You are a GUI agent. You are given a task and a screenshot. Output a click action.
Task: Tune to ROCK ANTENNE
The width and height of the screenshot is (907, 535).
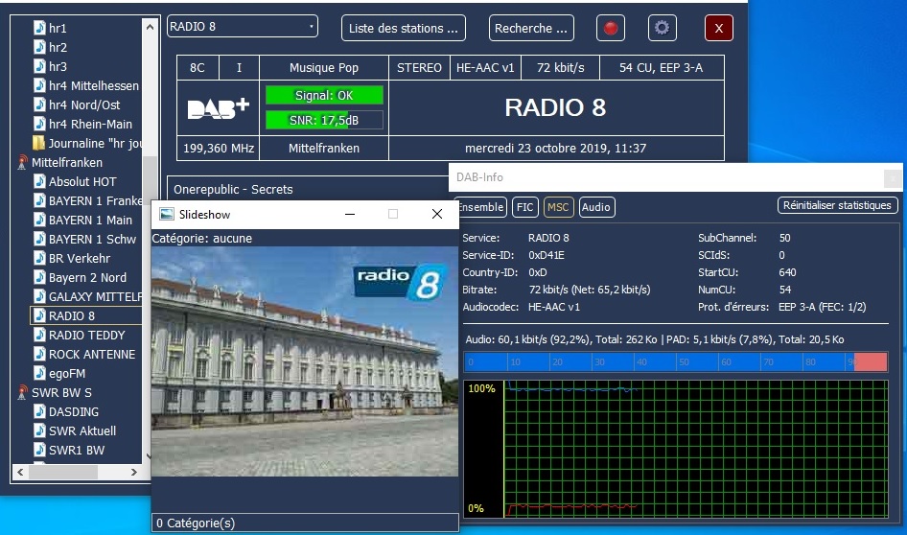(92, 354)
